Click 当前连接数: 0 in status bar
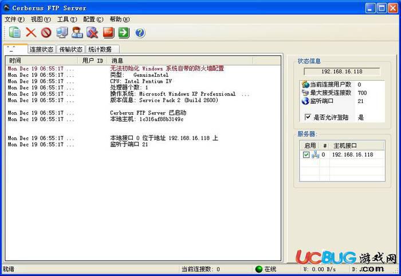401x276 pixels. point(200,269)
